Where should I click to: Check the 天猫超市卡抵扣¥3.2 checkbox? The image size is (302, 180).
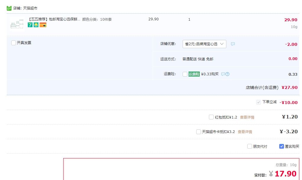click(x=199, y=132)
